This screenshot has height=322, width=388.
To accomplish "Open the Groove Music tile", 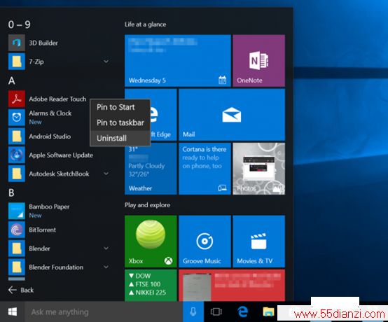I will [x=205, y=241].
